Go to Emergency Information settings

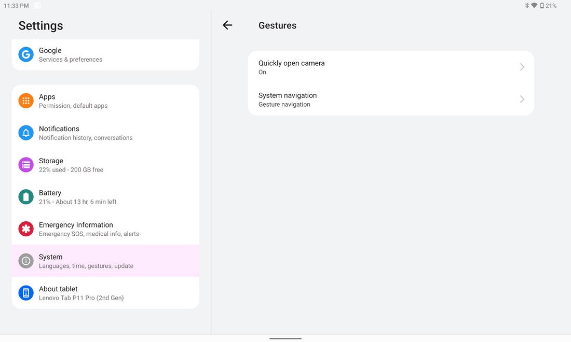(105, 229)
